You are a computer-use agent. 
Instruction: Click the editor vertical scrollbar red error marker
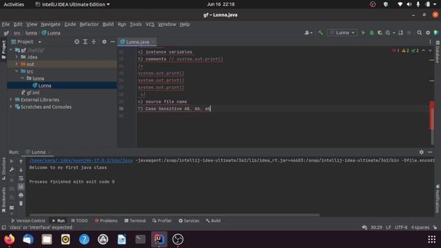pos(432,115)
